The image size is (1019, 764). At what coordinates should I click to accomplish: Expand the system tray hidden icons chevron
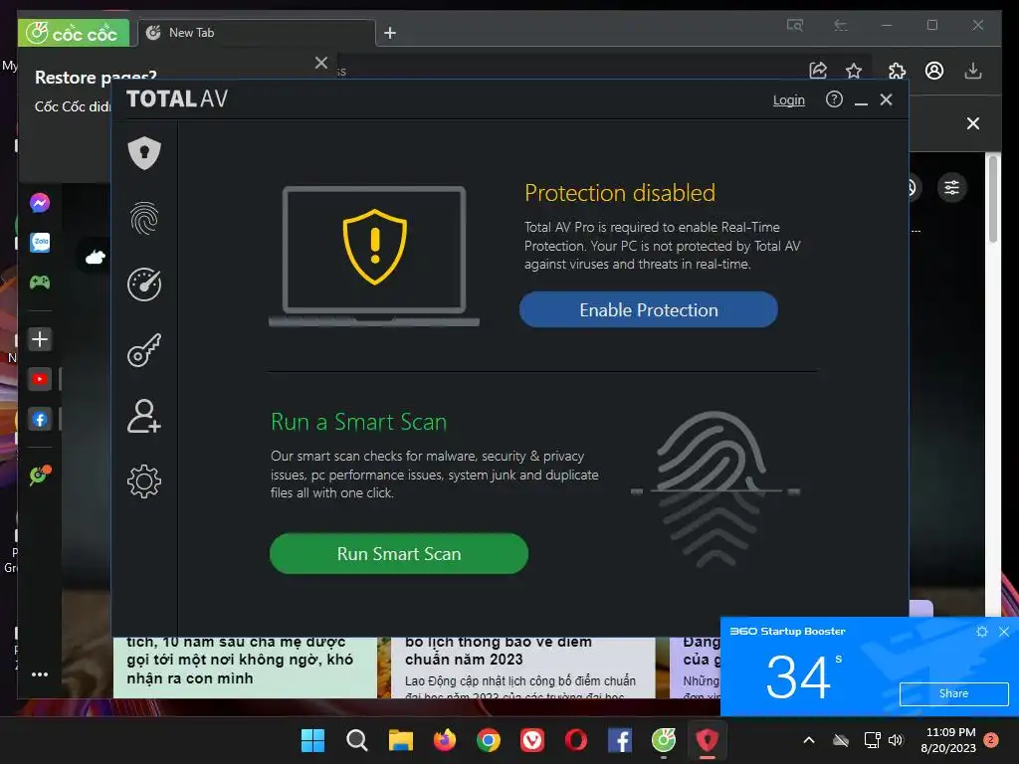click(809, 740)
